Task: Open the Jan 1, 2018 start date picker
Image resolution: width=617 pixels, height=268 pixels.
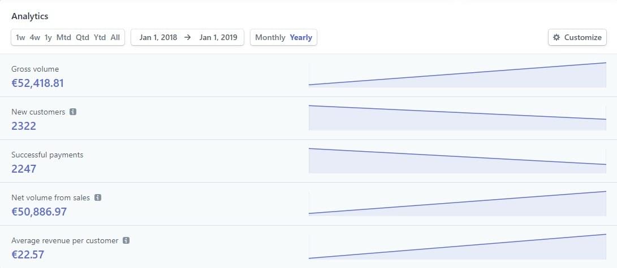Action: click(158, 37)
